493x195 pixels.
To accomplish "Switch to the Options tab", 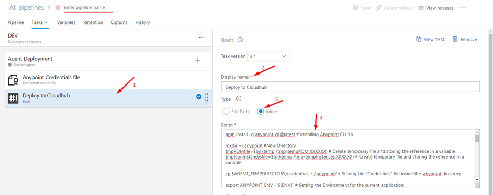I will tap(119, 22).
